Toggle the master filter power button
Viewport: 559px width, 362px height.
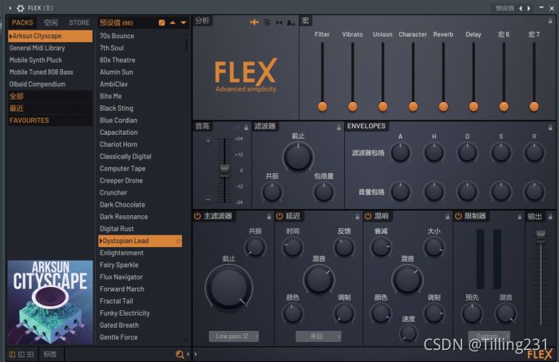[197, 216]
